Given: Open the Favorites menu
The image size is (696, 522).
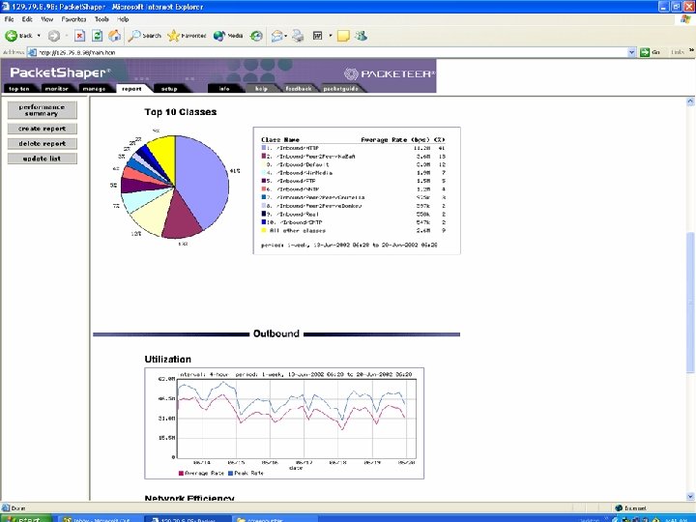Looking at the screenshot, I should click(73, 19).
